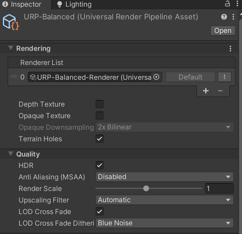Click the Render Scale value field showing 1
Screen dimensions: 242x234
(219, 188)
